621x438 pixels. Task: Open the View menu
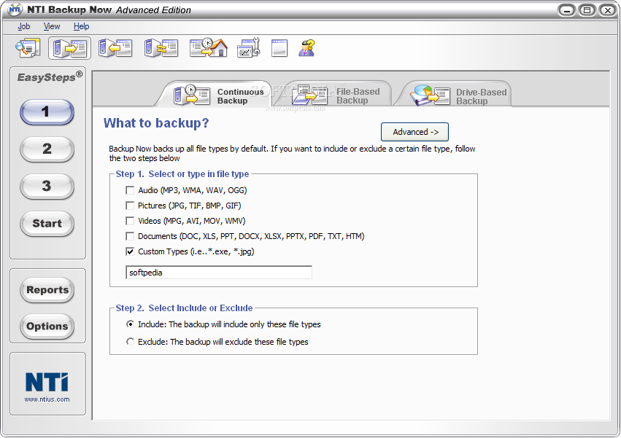click(x=52, y=26)
